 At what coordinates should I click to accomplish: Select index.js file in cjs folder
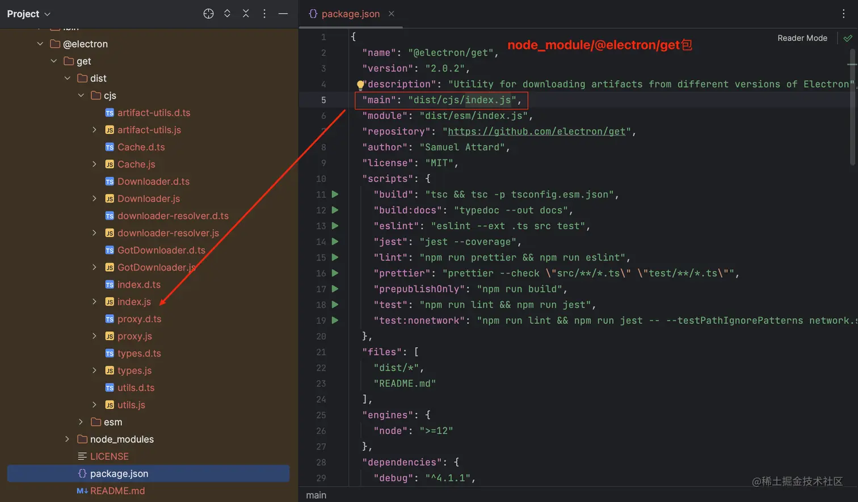(x=134, y=302)
